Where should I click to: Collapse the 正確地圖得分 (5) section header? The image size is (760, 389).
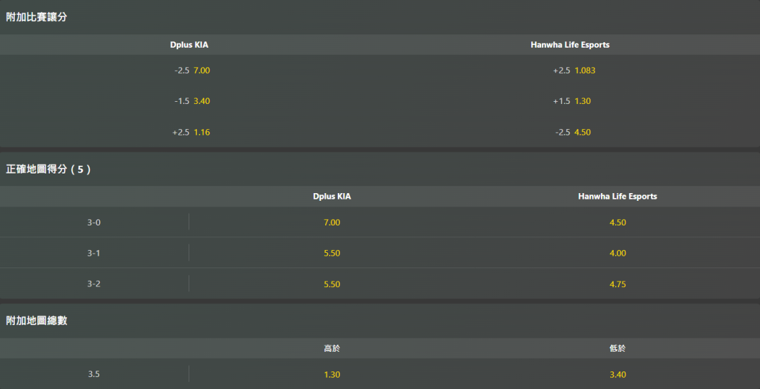[380, 169]
